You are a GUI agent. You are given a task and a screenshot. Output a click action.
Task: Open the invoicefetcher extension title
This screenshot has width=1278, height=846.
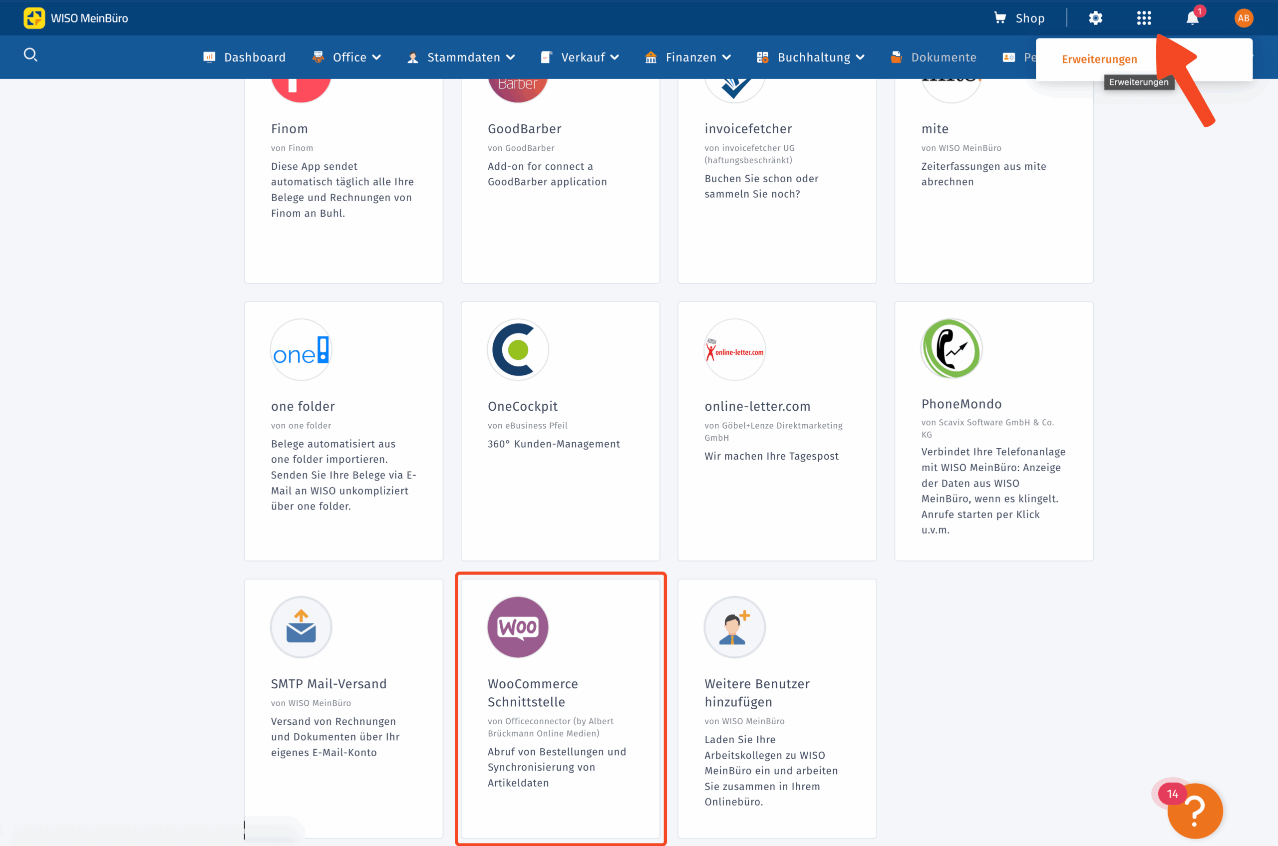[x=748, y=129]
